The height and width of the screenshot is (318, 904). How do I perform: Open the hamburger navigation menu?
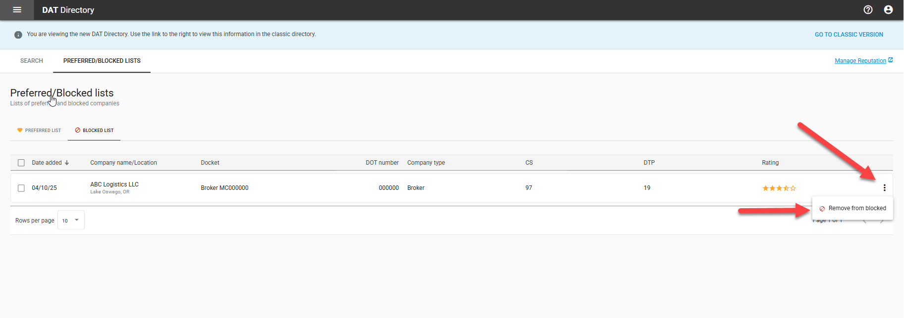17,10
